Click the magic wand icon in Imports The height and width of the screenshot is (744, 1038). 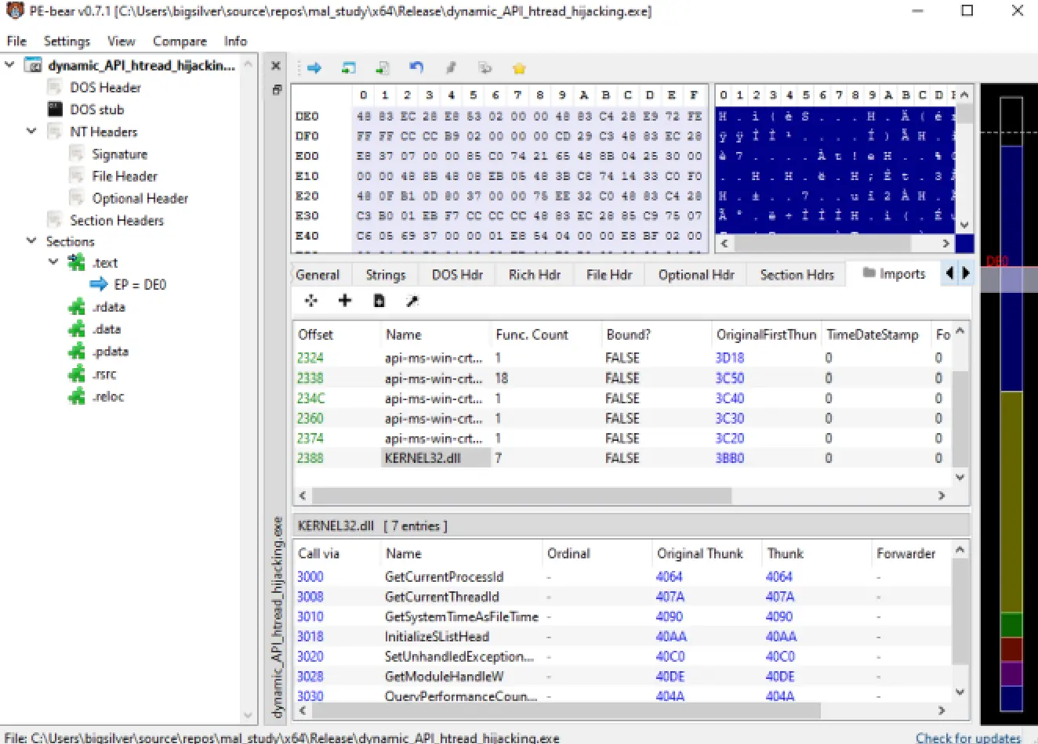point(412,301)
